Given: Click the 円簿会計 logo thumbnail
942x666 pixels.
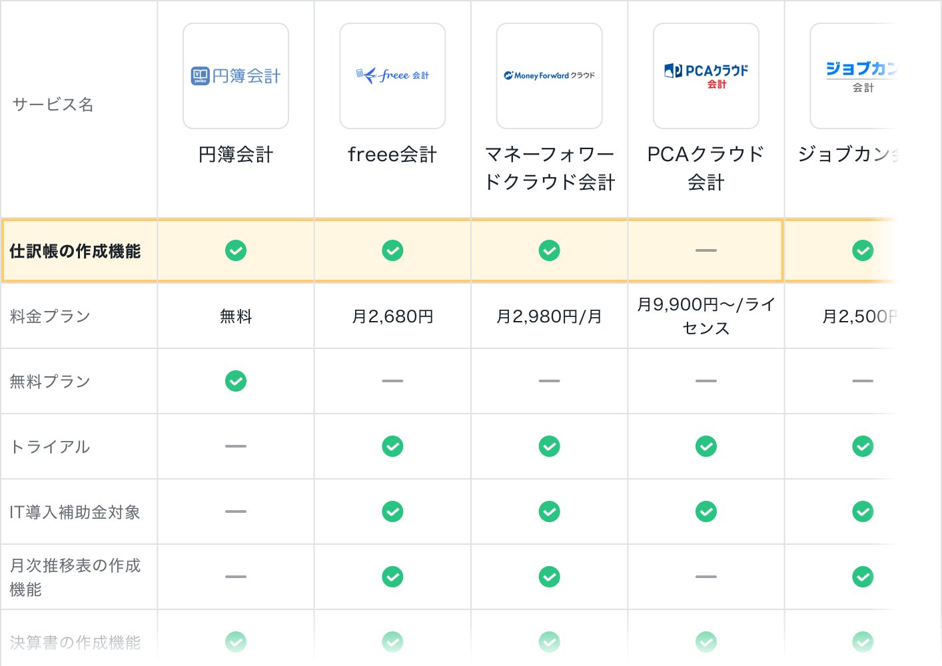Looking at the screenshot, I should click(236, 76).
